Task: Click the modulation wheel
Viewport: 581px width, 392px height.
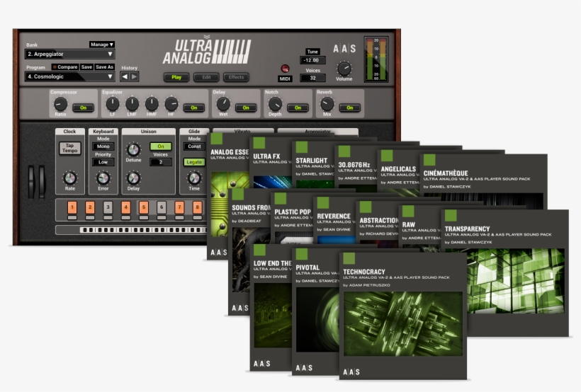Action: 42,181
